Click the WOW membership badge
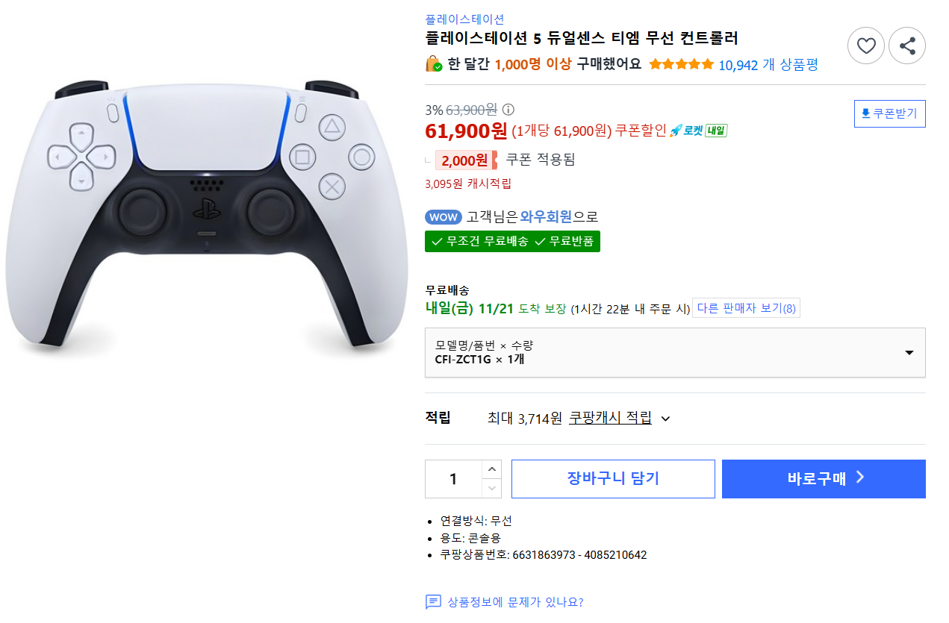This screenshot has height=623, width=949. tap(444, 216)
